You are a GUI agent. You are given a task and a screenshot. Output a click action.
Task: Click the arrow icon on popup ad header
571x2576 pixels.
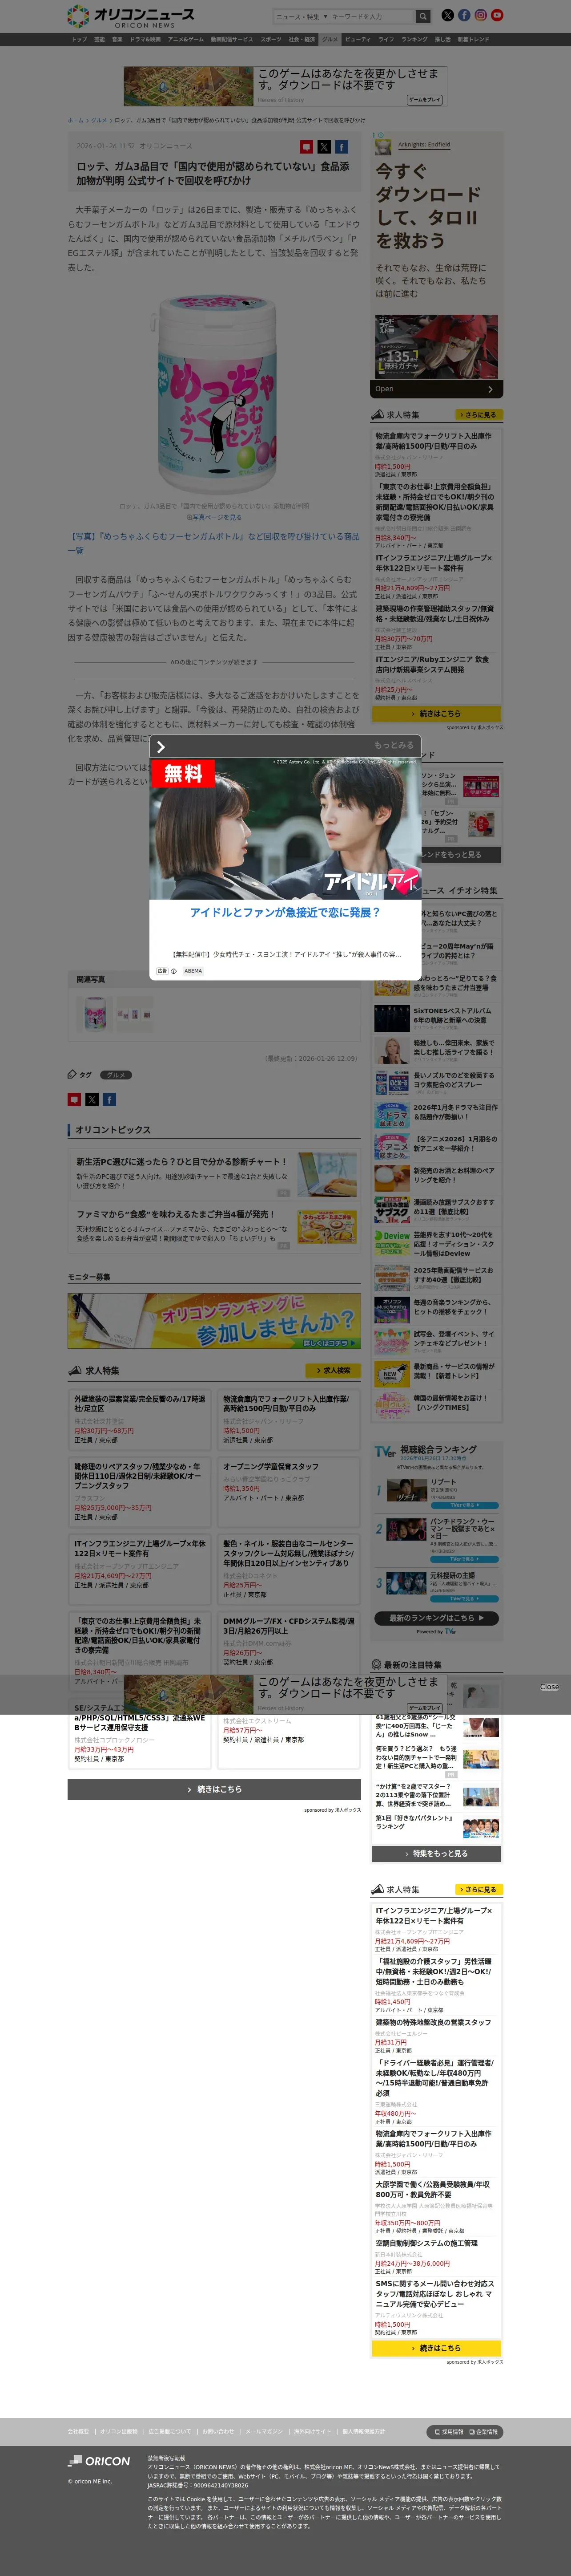pyautogui.click(x=161, y=747)
